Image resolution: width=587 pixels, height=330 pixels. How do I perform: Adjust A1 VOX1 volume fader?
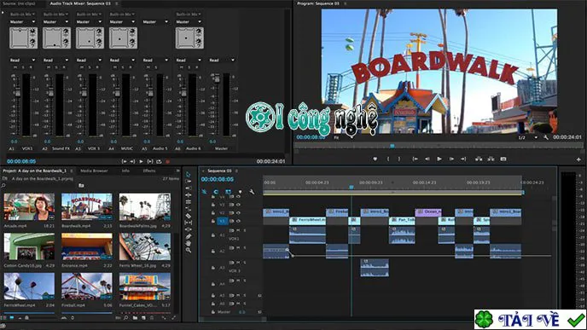point(17,92)
